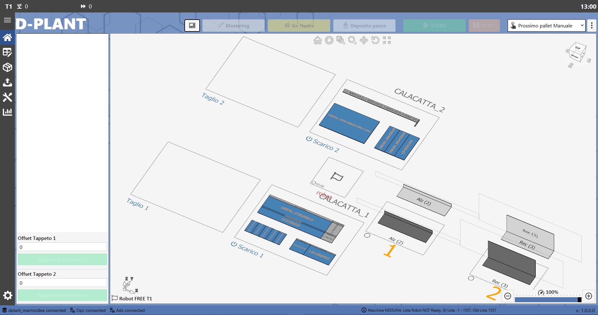Toggle the Scarico 2 power icon

coord(309,139)
